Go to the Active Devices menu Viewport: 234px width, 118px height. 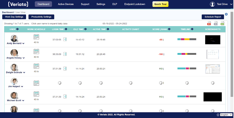(66, 4)
